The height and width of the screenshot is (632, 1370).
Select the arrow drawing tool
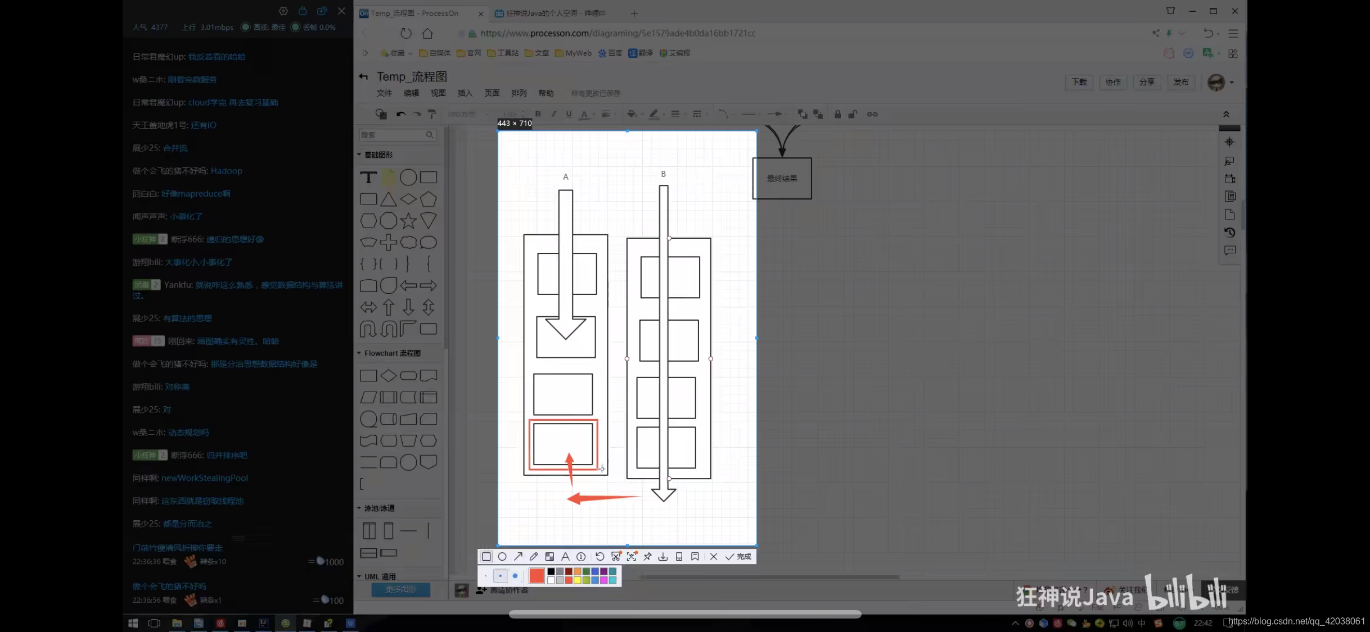[518, 557]
